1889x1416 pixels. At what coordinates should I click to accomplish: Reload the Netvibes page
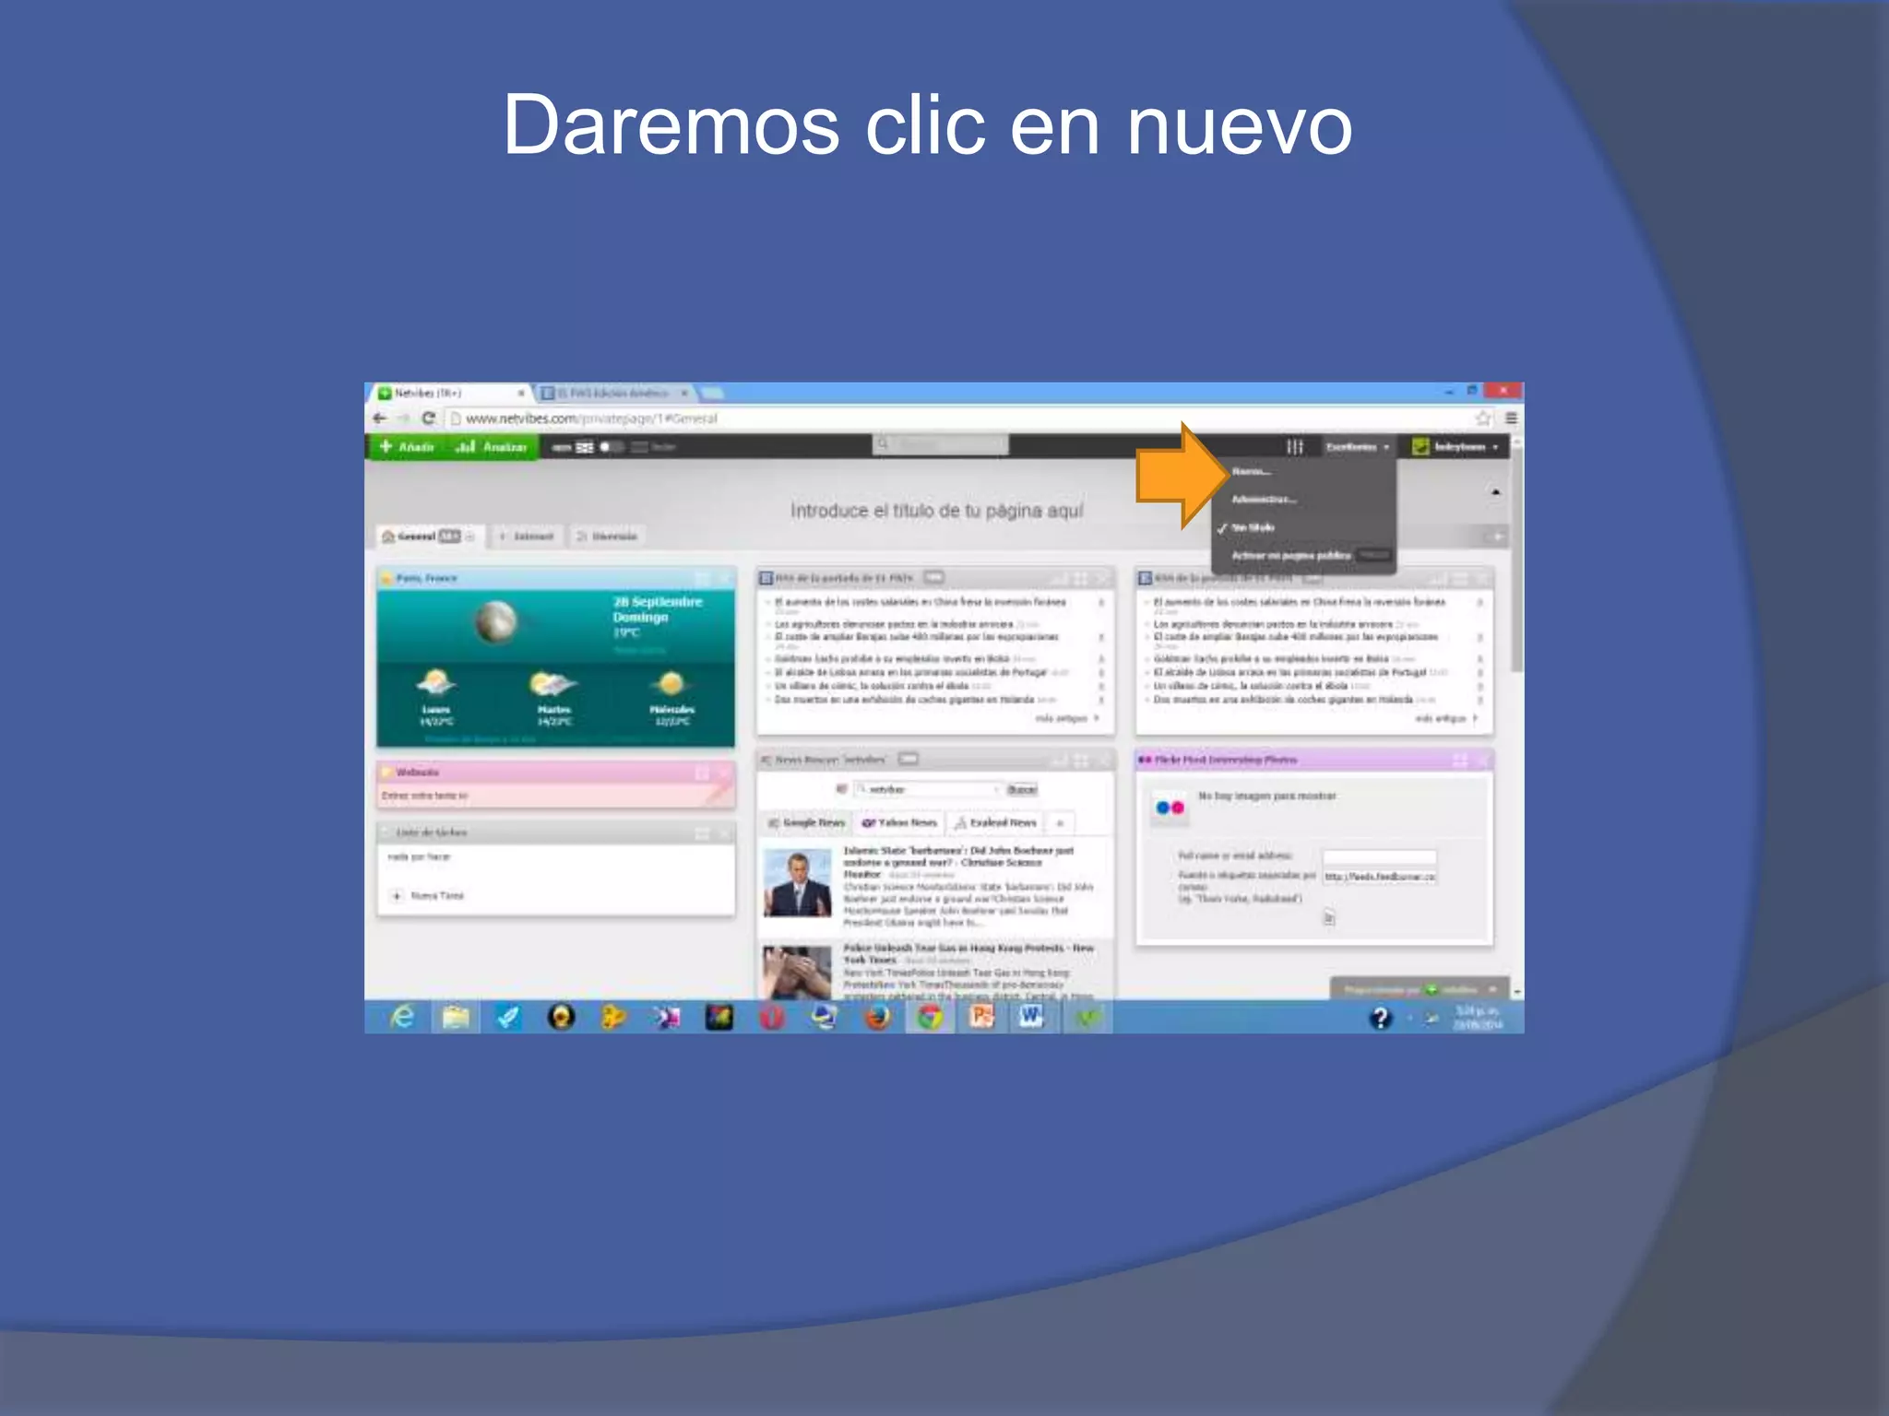pyautogui.click(x=428, y=419)
